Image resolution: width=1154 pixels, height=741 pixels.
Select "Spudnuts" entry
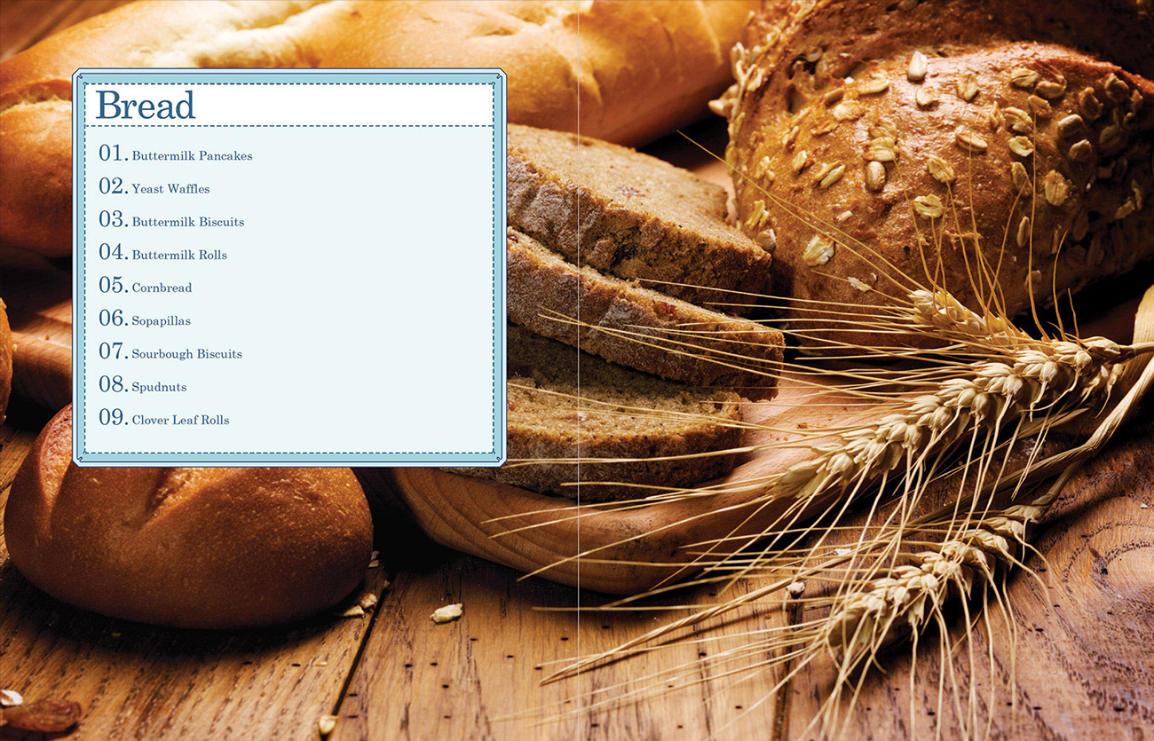(x=142, y=385)
